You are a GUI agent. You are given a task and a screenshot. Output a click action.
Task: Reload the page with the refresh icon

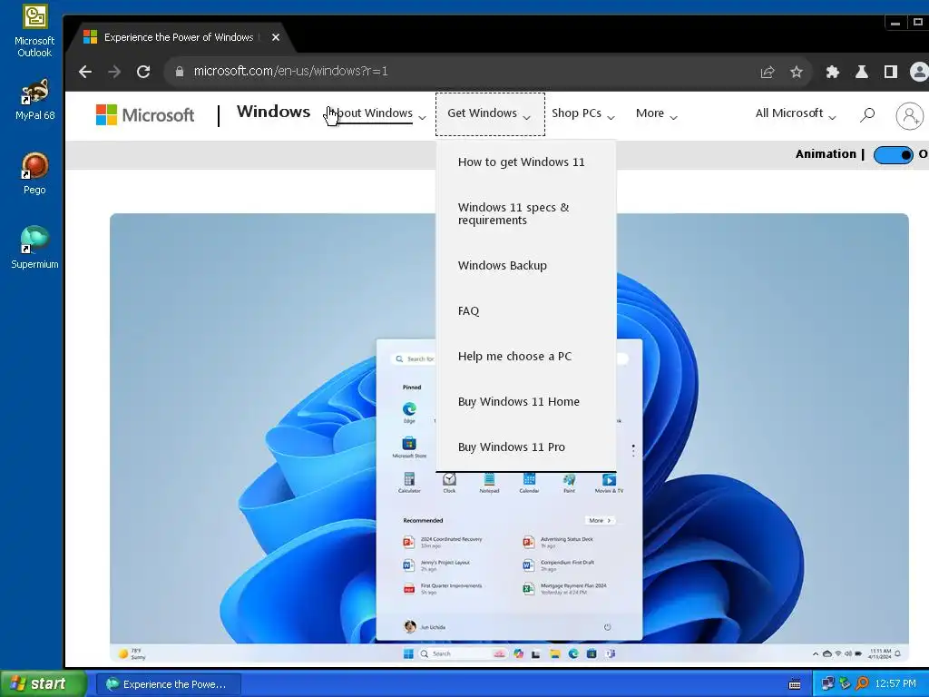143,72
